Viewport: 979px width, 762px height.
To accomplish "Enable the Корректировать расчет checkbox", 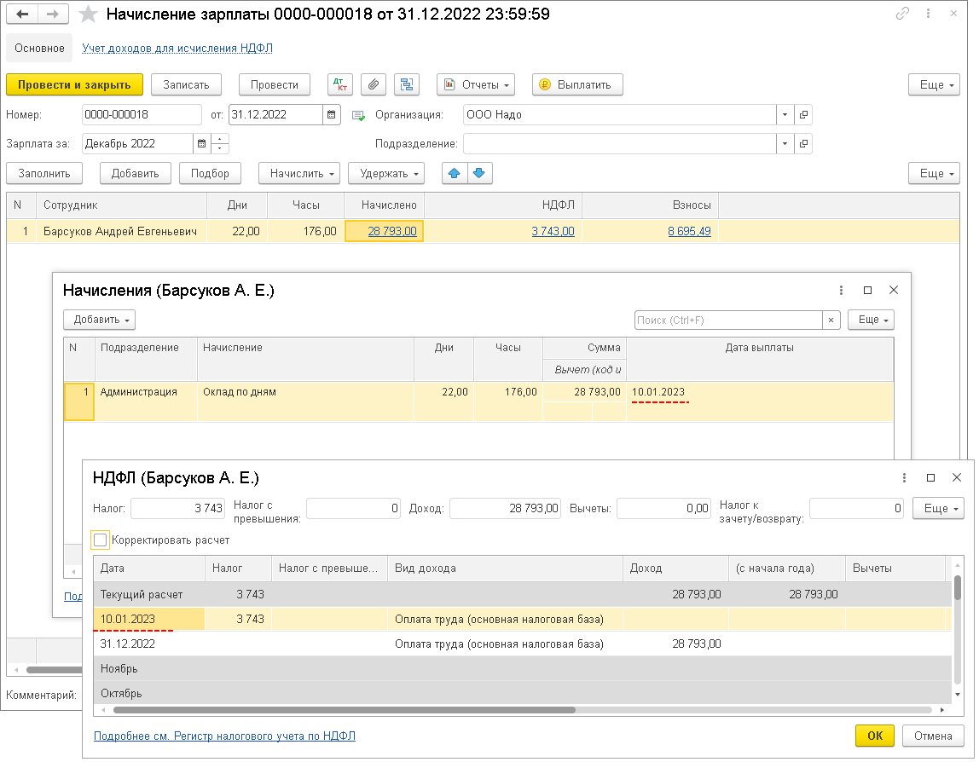I will point(100,540).
